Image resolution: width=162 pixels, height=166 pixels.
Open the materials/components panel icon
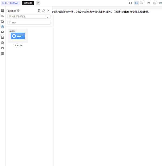click(x=2, y=11)
